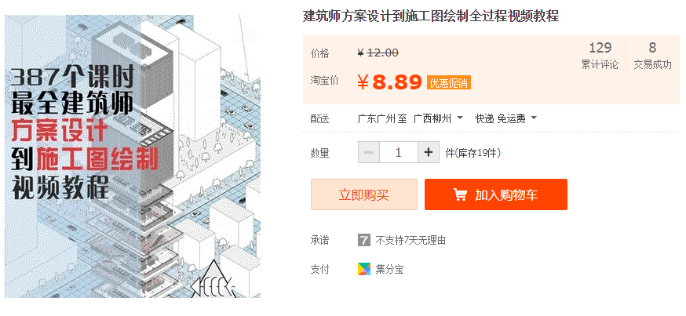Add item via 加入购物车 button
This screenshot has height=316, width=686.
click(496, 194)
